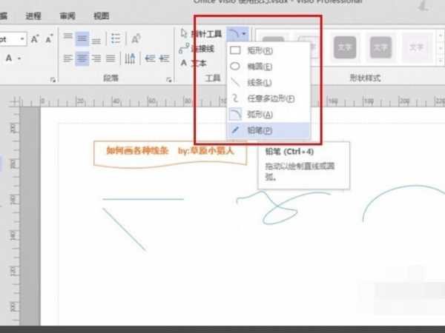
Task: Click the 工具 group label
Action: click(213, 78)
